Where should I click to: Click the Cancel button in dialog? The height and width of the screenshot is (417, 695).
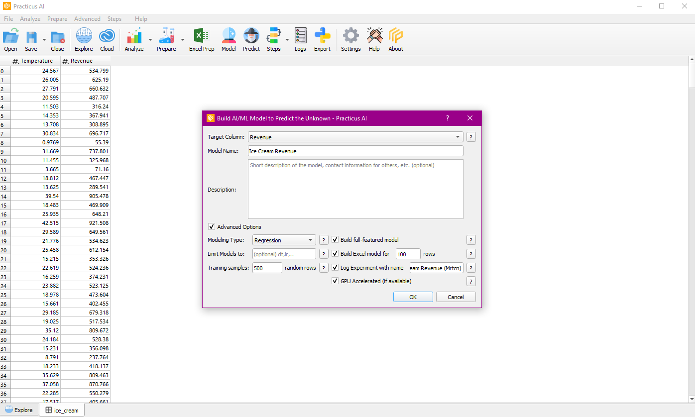coord(456,297)
